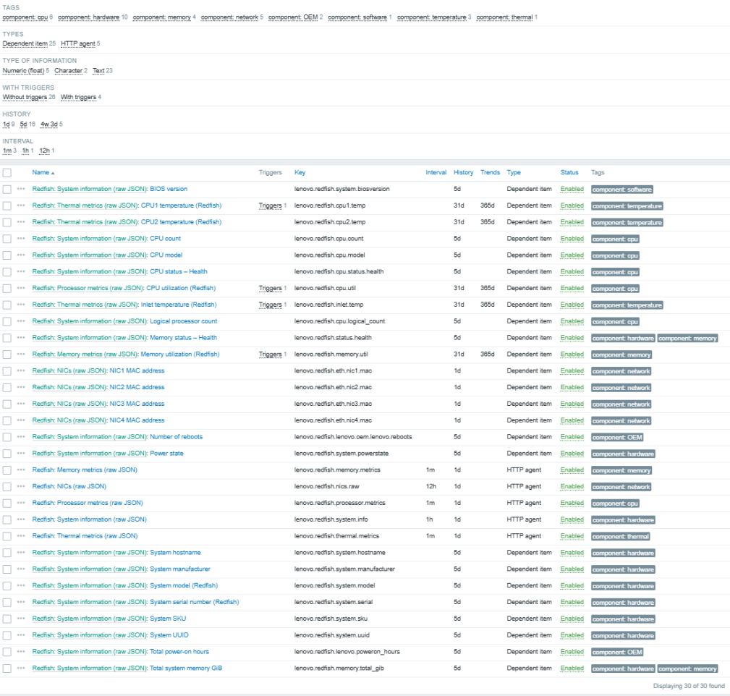Open the three-dot menu for Total power-on hours row
Image resolution: width=730 pixels, height=696 pixels.
(21, 652)
